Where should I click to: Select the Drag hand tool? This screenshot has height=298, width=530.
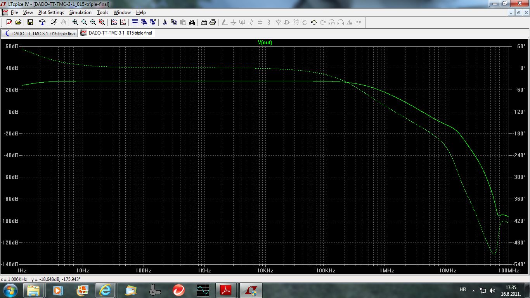[305, 23]
